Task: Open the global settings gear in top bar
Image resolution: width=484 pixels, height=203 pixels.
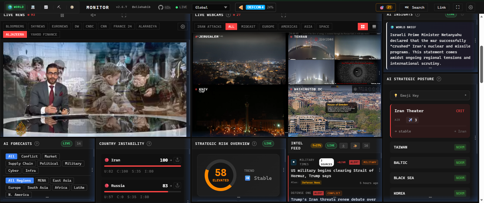Action: coord(470,7)
